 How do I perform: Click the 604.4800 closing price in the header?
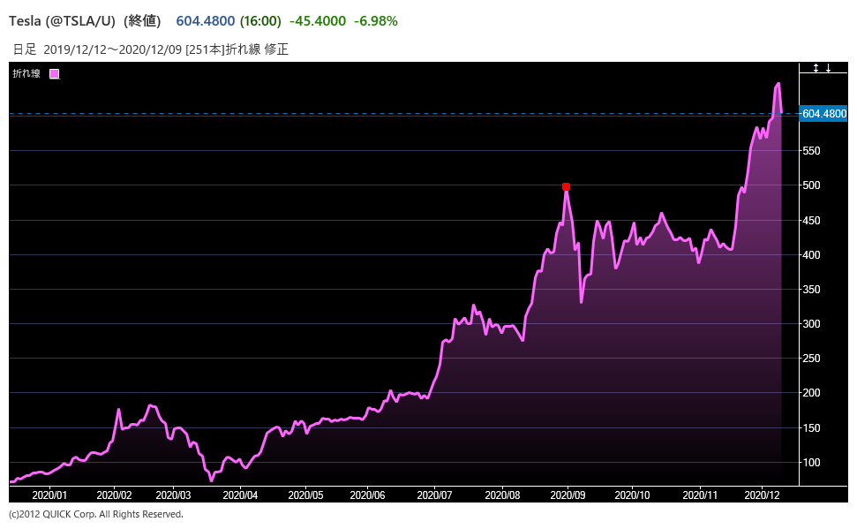206,21
